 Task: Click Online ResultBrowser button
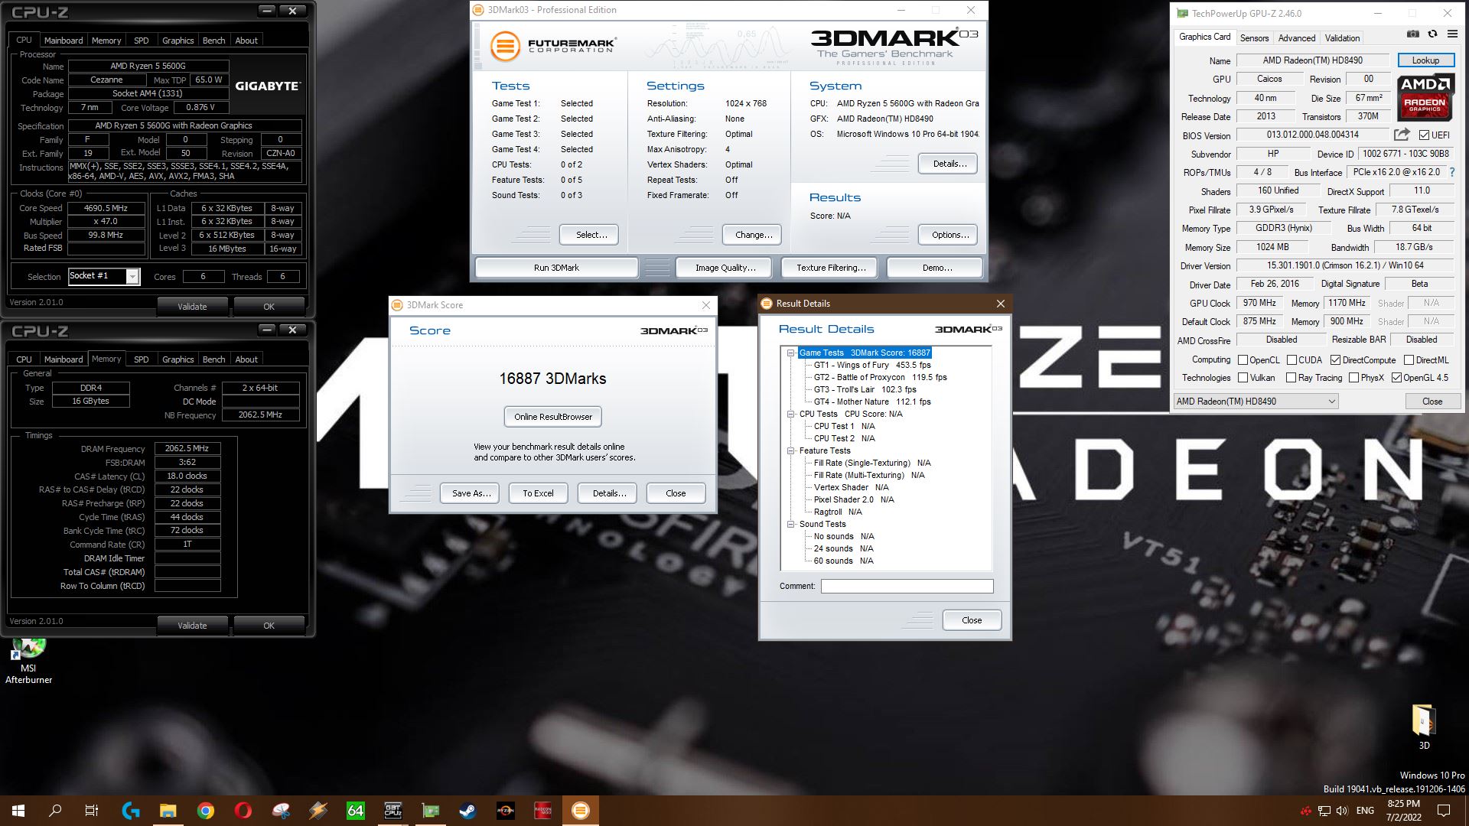tap(553, 417)
